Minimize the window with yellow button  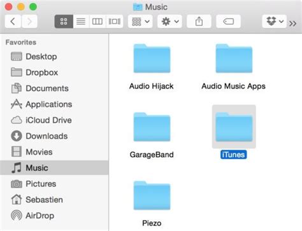[21, 7]
